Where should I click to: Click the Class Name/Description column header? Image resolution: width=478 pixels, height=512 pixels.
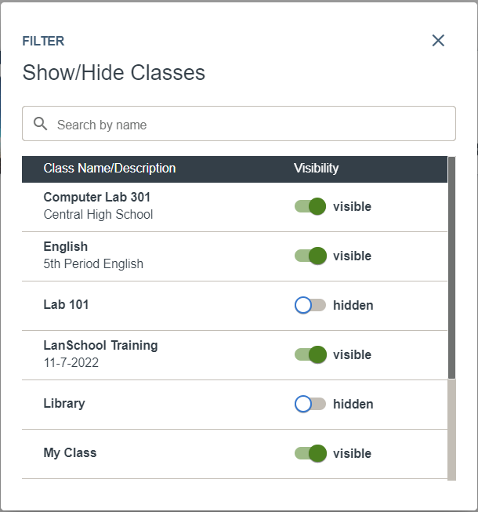(110, 169)
